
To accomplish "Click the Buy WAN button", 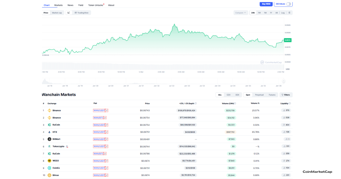I will [x=266, y=4].
